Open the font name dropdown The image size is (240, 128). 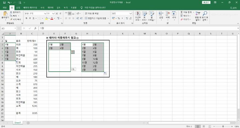click(45, 13)
